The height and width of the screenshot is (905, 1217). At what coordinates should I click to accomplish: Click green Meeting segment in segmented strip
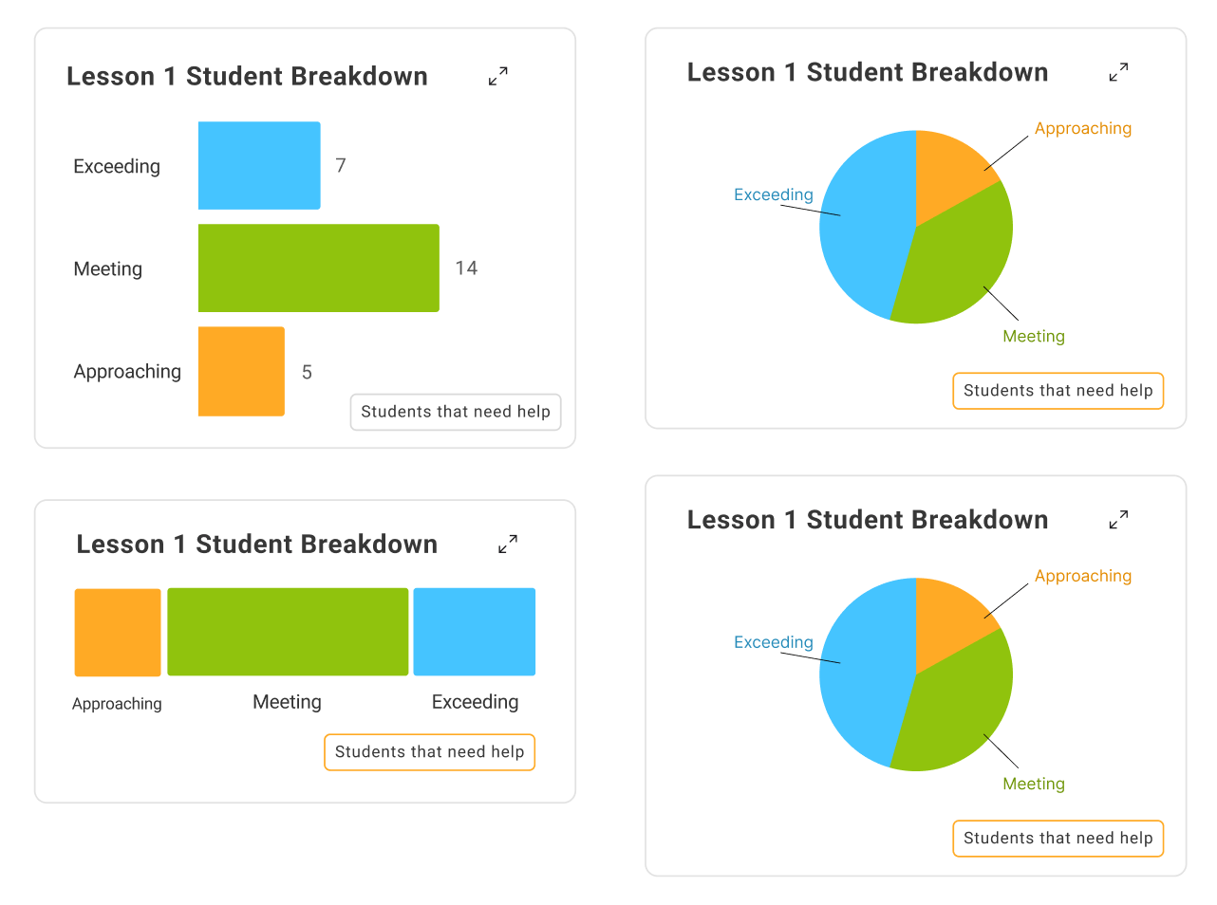click(288, 632)
